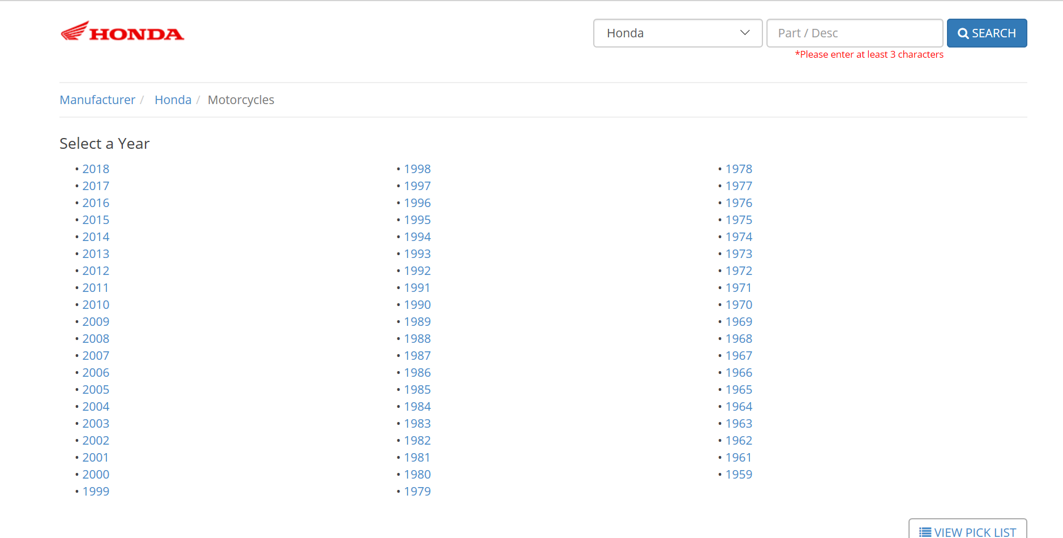Select year 1996

click(417, 203)
